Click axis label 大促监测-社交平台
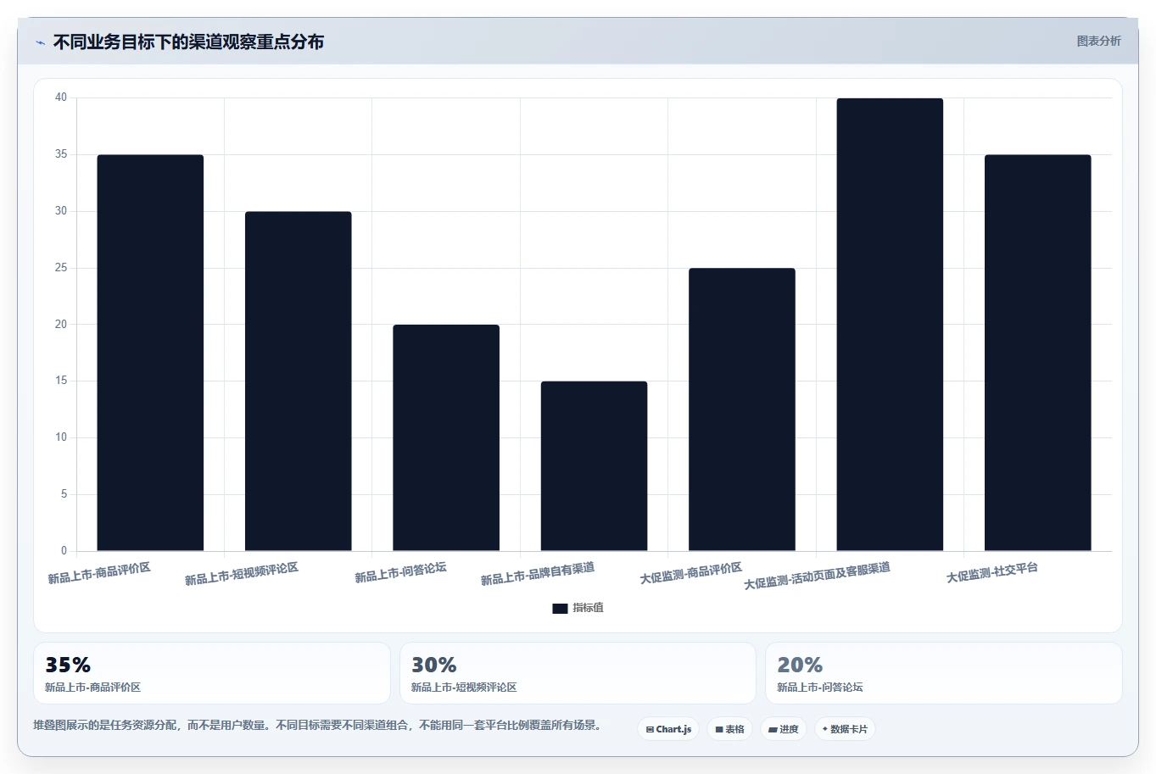The height and width of the screenshot is (774, 1156). tap(992, 572)
